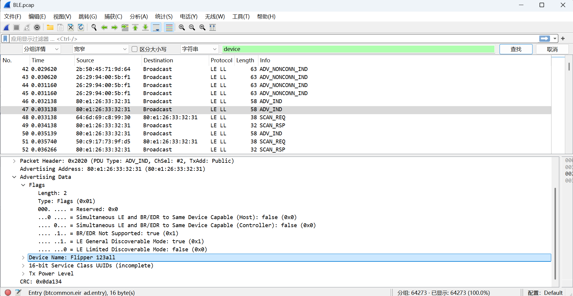This screenshot has height=296, width=573.
Task: Open the 编辑(E) menu
Action: pos(37,17)
